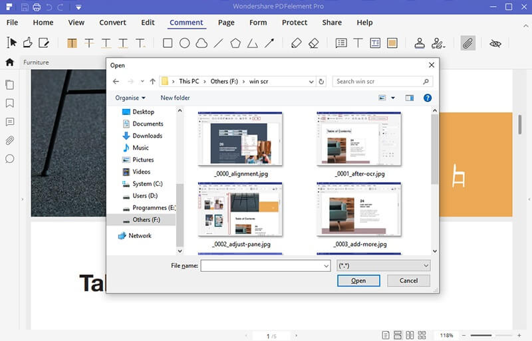Click the polygon shape tool
Image resolution: width=532 pixels, height=341 pixels.
pyautogui.click(x=235, y=43)
